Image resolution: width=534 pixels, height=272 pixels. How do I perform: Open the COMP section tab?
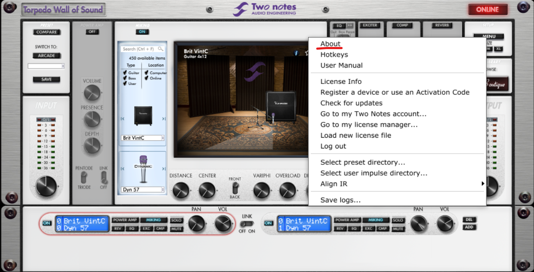tap(402, 25)
